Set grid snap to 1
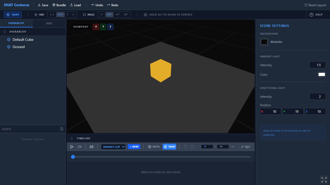This screenshot has width=330, height=185. (68, 14)
